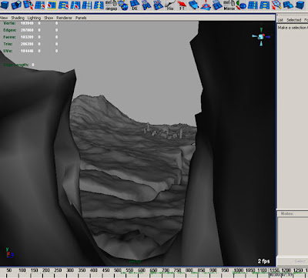This screenshot has width=308, height=278.
Task: Run the mel 'ringsp' shelf script
Action: pos(111,5)
